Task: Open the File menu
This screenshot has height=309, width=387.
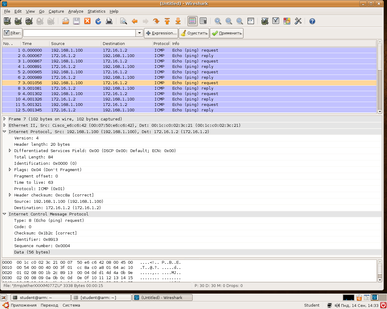Action: (x=7, y=11)
